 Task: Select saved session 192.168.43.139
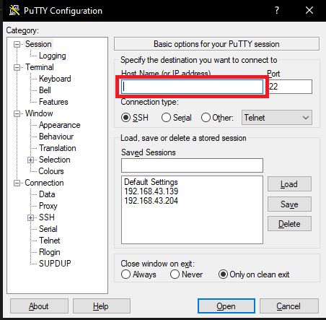pyautogui.click(x=151, y=191)
